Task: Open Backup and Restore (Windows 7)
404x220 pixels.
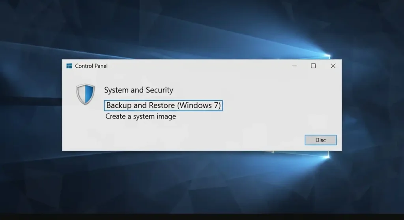Action: click(x=163, y=105)
